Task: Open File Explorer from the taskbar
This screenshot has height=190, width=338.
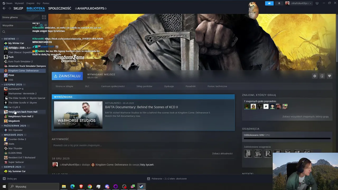Action: click(x=64, y=187)
